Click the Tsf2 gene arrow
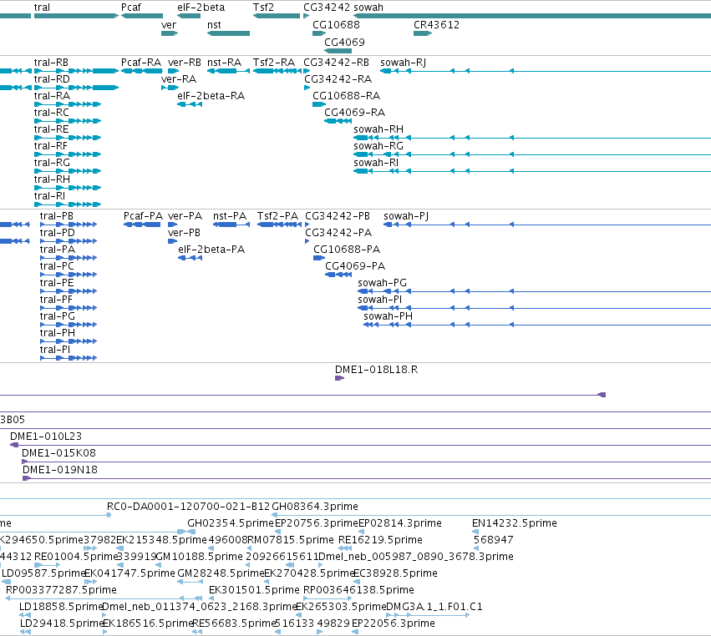 click(277, 16)
